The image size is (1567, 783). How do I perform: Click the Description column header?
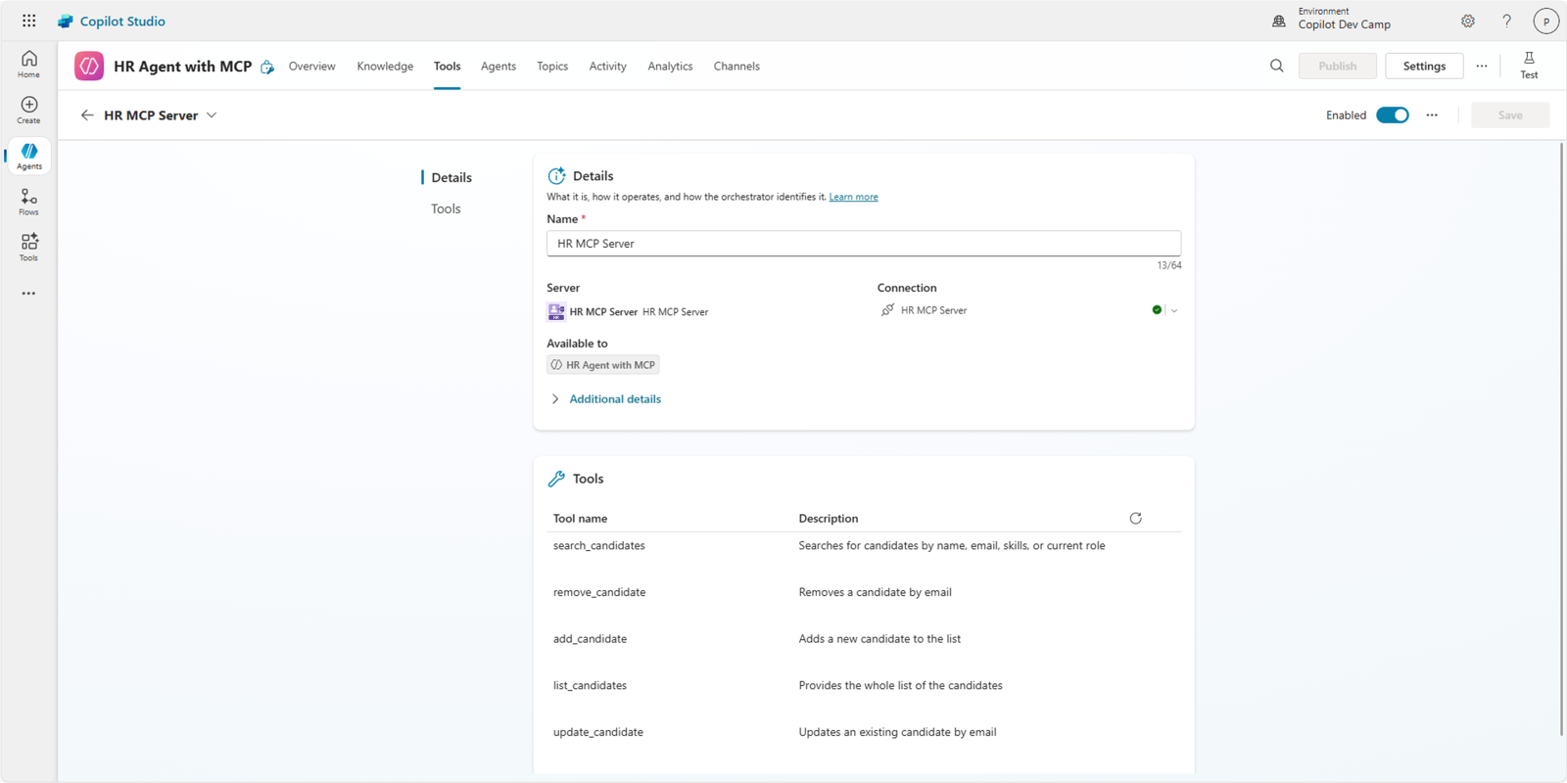(x=829, y=519)
